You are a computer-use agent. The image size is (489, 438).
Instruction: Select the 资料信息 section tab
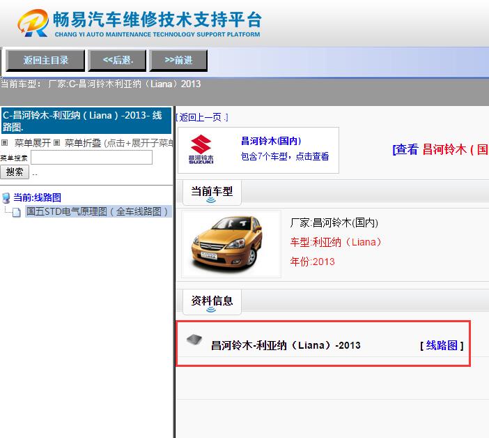click(x=212, y=302)
